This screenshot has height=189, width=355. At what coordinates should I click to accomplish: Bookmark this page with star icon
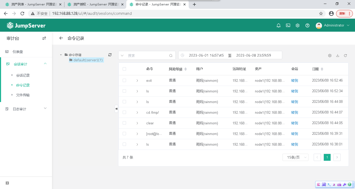coord(321,14)
